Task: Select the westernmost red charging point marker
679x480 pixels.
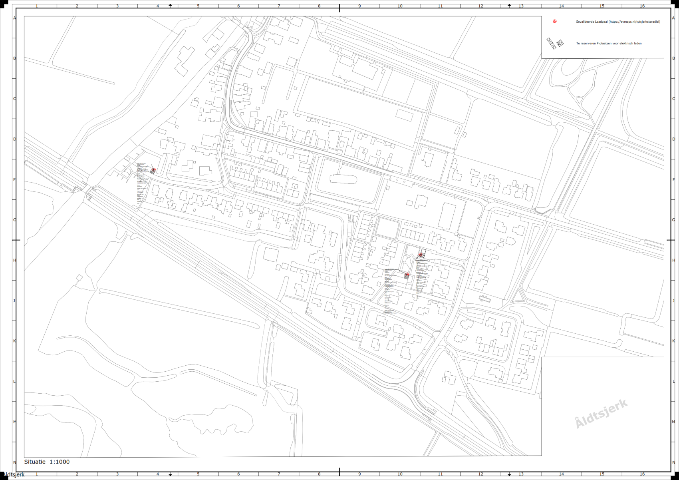Action: pyautogui.click(x=153, y=170)
